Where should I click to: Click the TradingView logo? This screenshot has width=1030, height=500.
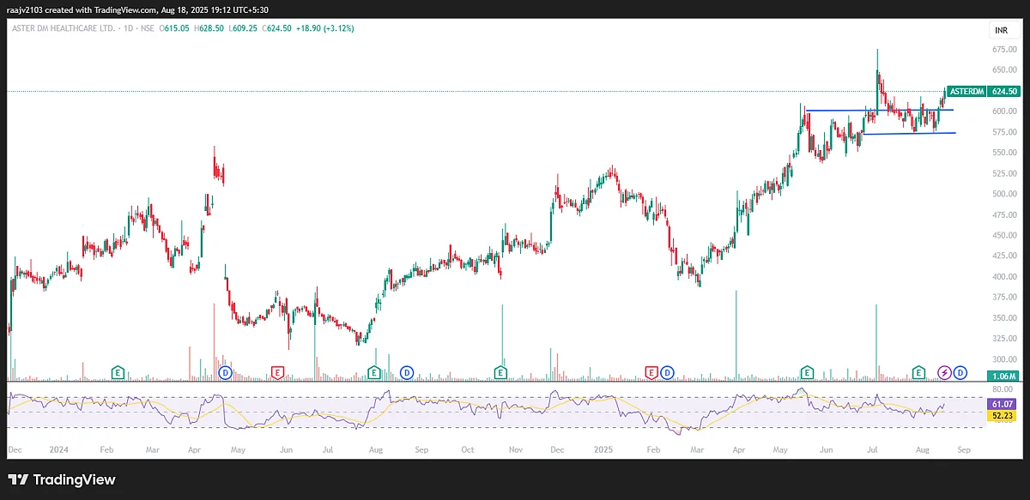[x=61, y=480]
